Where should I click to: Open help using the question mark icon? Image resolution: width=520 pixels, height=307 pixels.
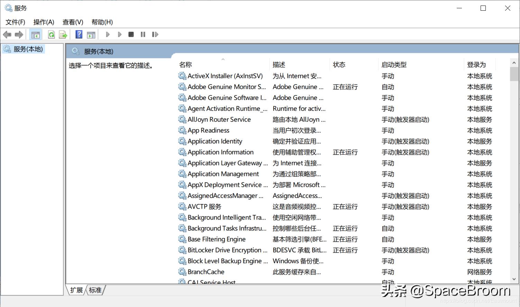point(79,34)
